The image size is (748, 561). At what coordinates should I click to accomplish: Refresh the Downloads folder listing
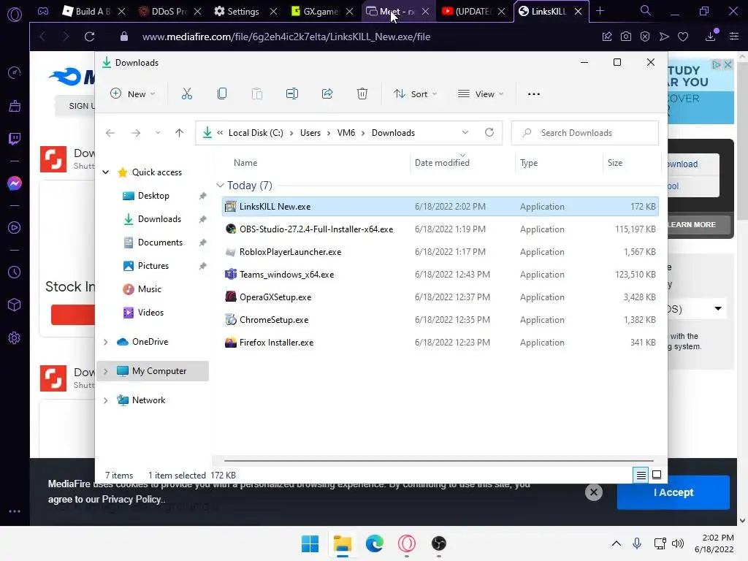[489, 133]
